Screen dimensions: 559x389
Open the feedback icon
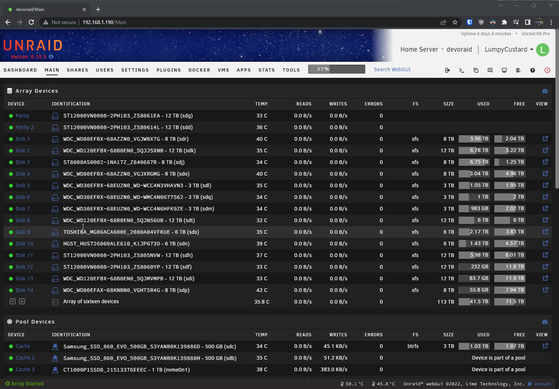click(490, 70)
